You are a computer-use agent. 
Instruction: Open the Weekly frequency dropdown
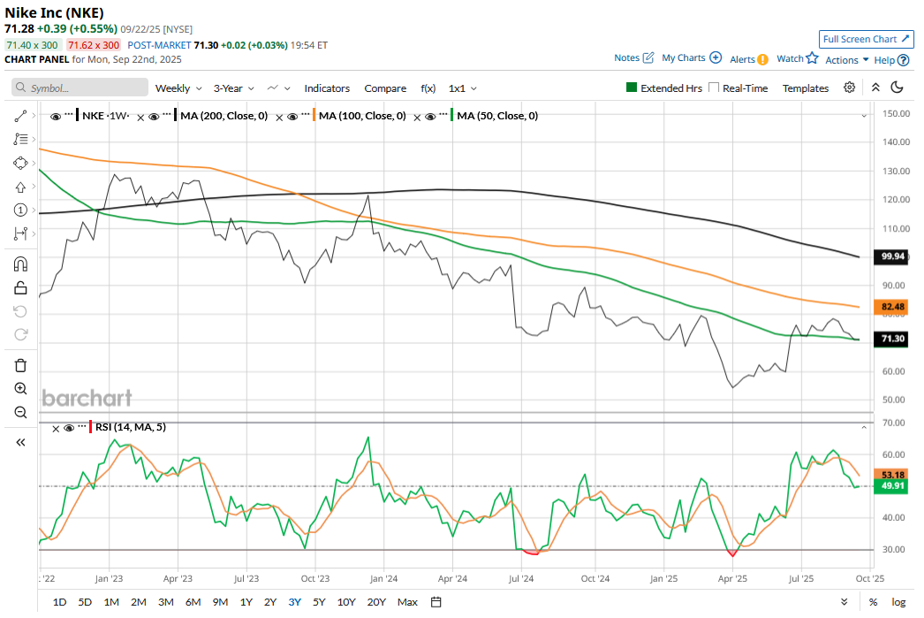click(178, 88)
